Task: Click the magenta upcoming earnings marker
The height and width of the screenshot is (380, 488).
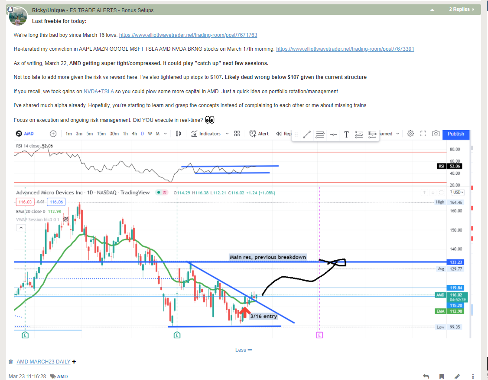Action: [x=319, y=335]
